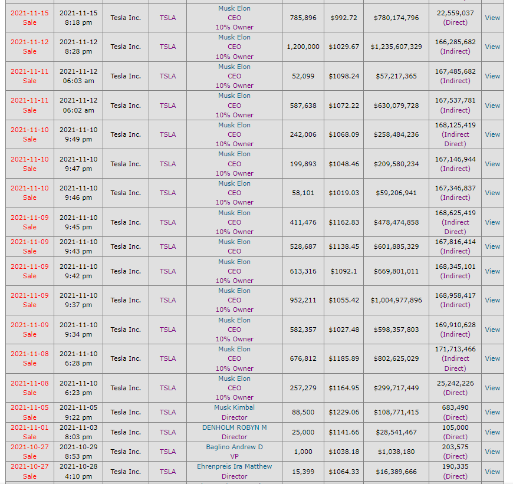The image size is (513, 484).
Task: Click TSLA ticker in Ehrenpreis row
Action: point(167,472)
